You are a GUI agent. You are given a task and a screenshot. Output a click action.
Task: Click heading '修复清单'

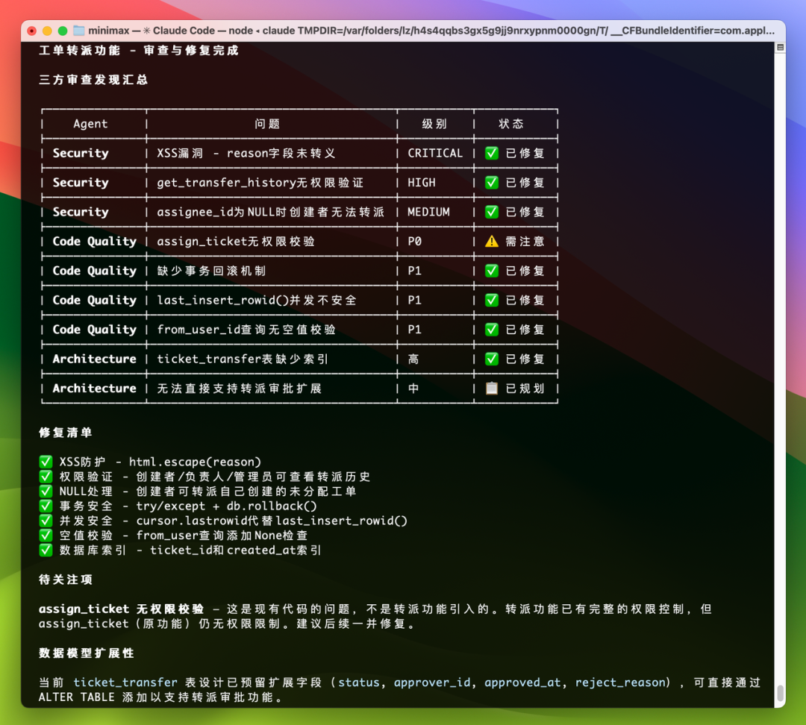(x=66, y=432)
